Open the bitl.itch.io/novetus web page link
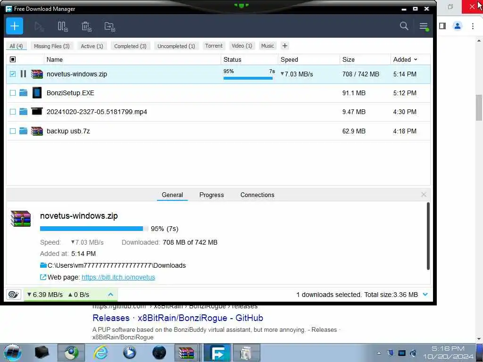483x362 pixels. click(x=118, y=277)
